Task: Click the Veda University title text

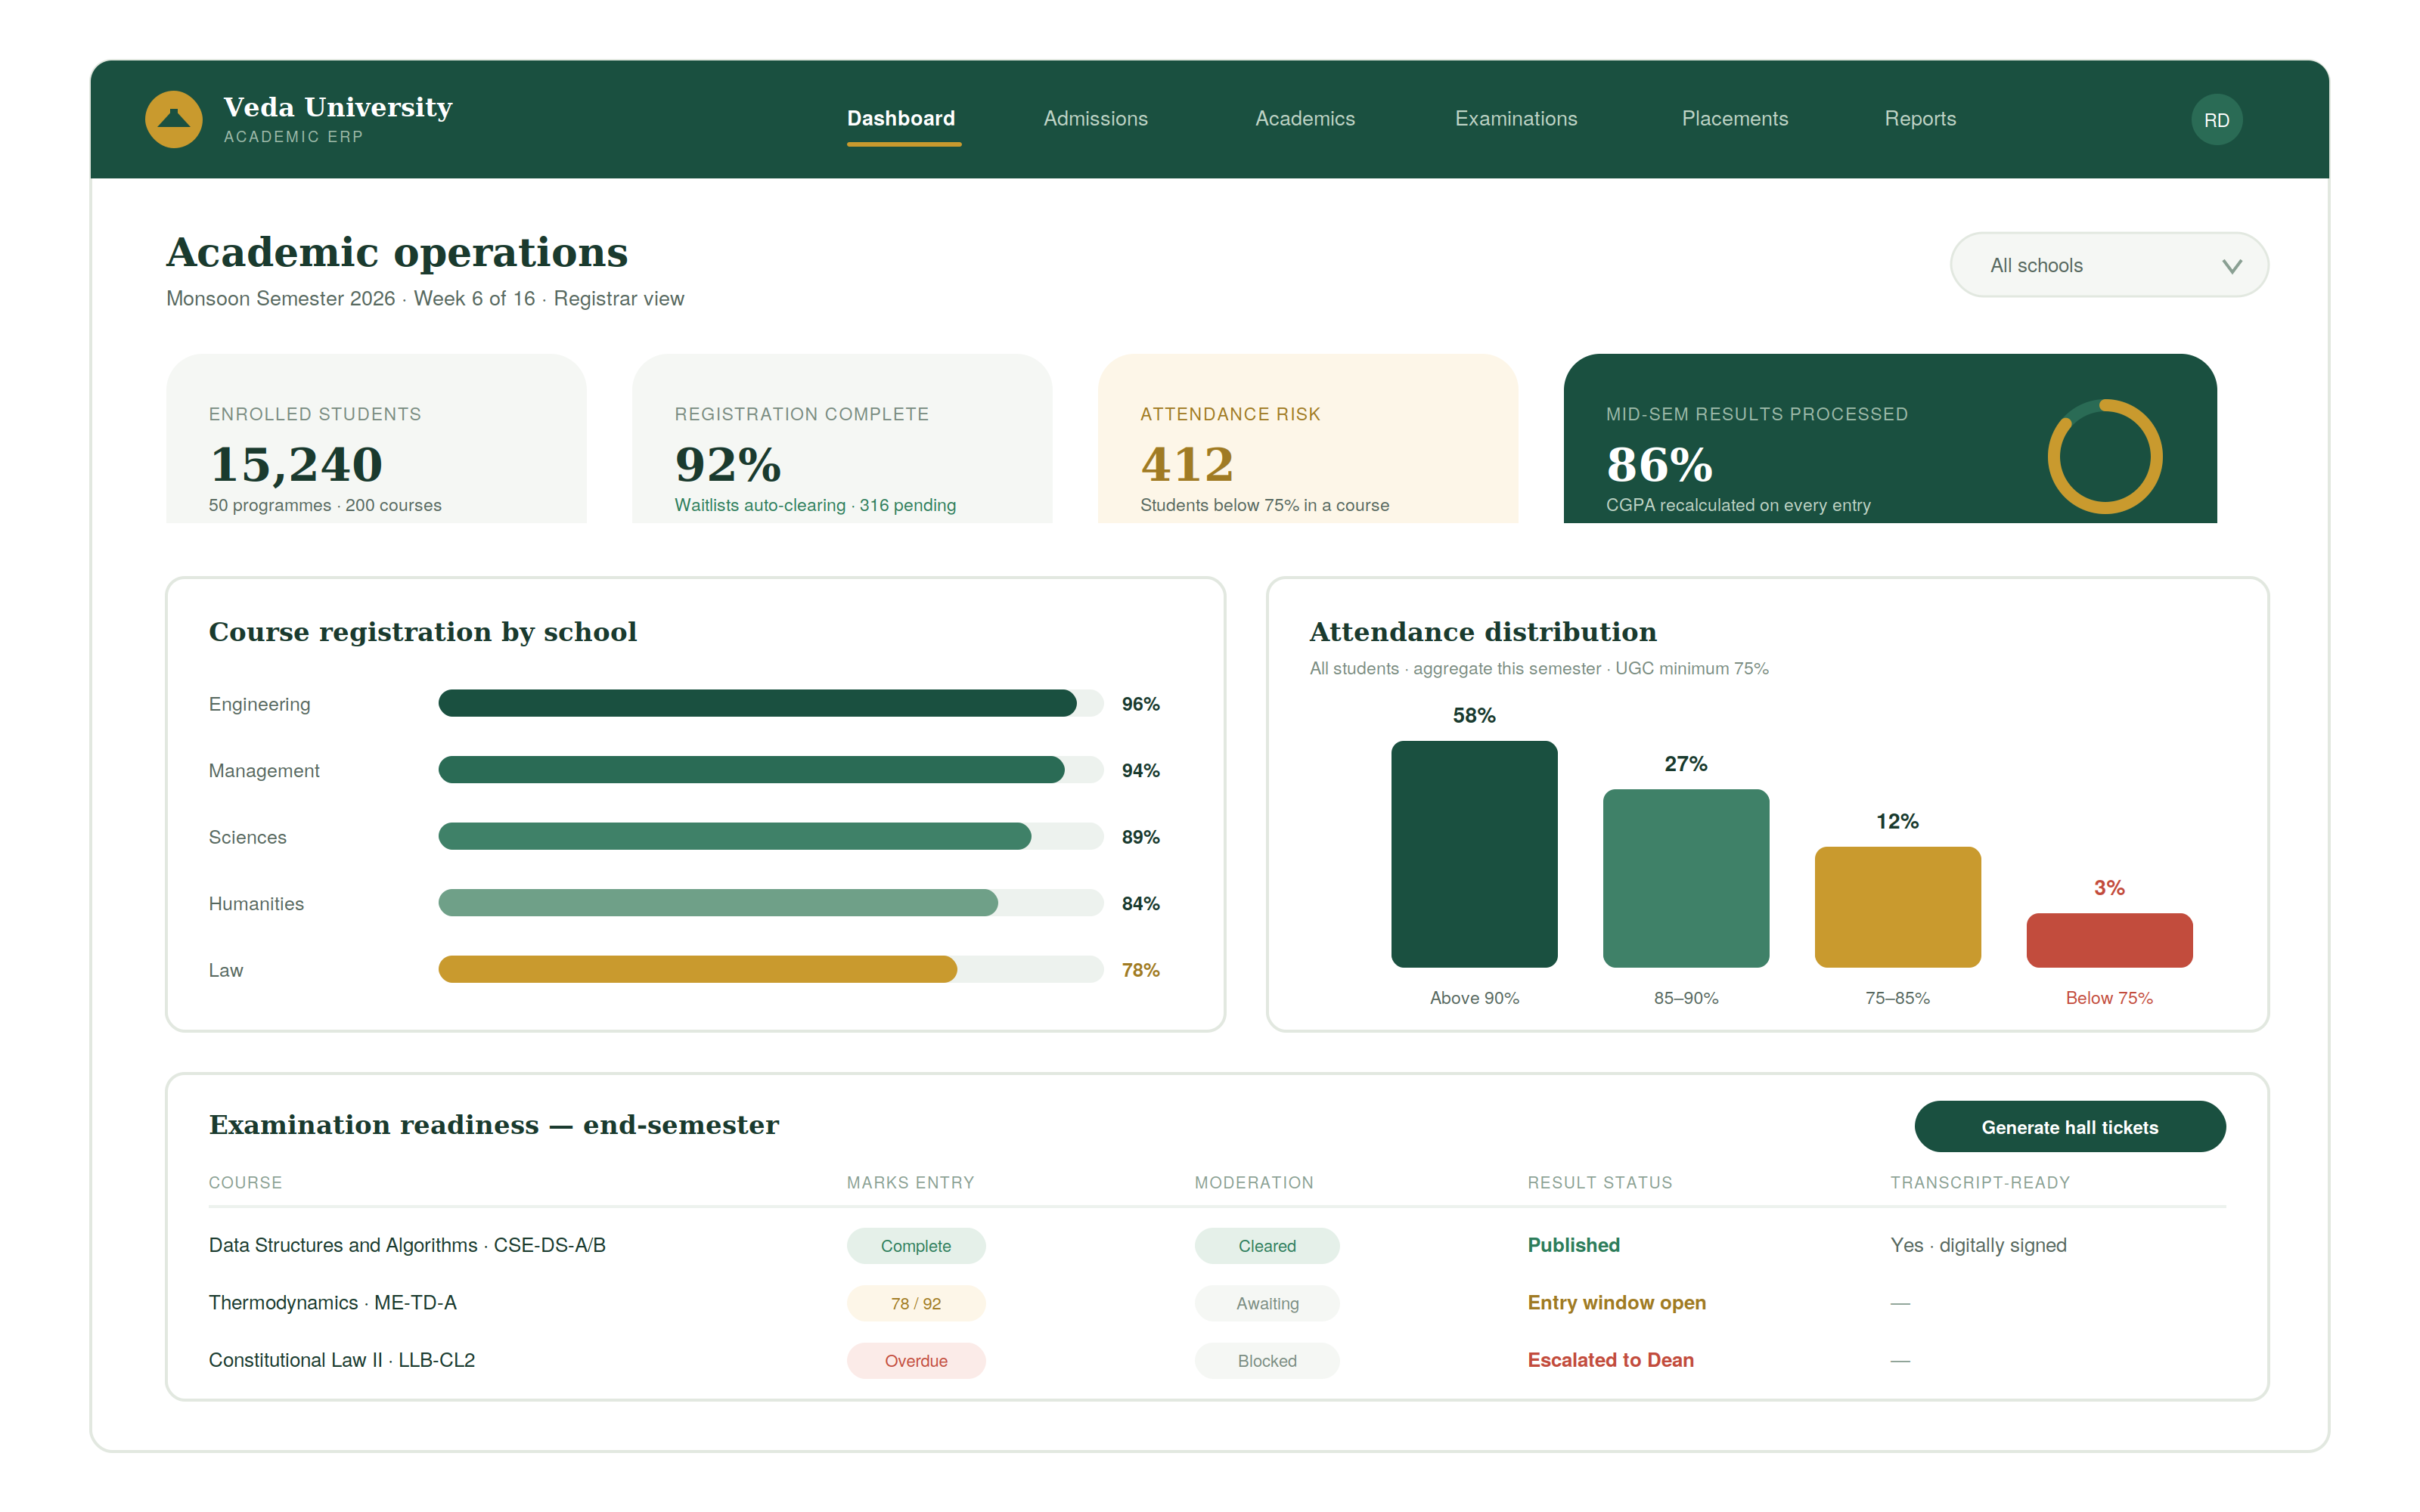Action: tap(338, 107)
